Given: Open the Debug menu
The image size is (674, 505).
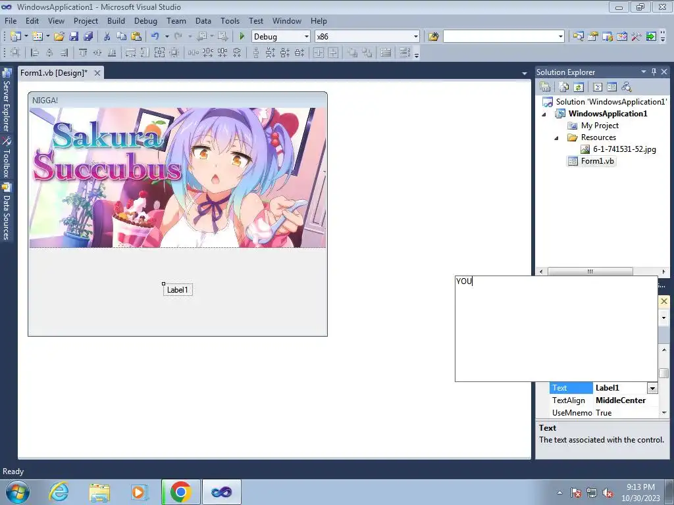Looking at the screenshot, I should click(x=145, y=20).
